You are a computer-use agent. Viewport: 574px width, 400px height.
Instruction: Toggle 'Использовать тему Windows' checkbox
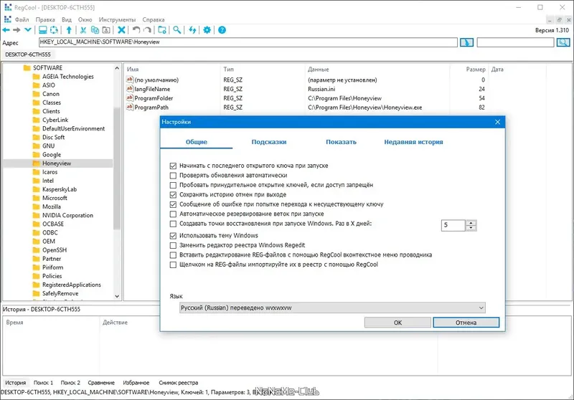[173, 236]
